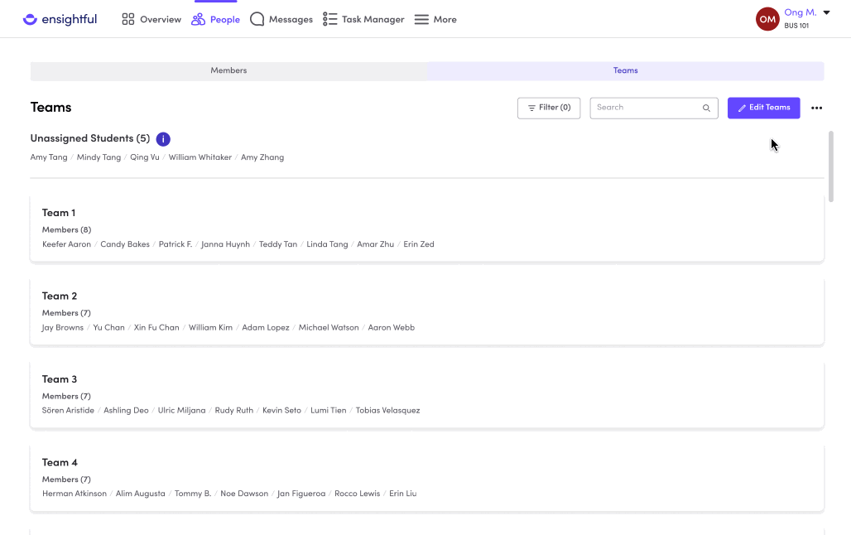Click the Edit Teams button
851x535 pixels.
tap(763, 108)
